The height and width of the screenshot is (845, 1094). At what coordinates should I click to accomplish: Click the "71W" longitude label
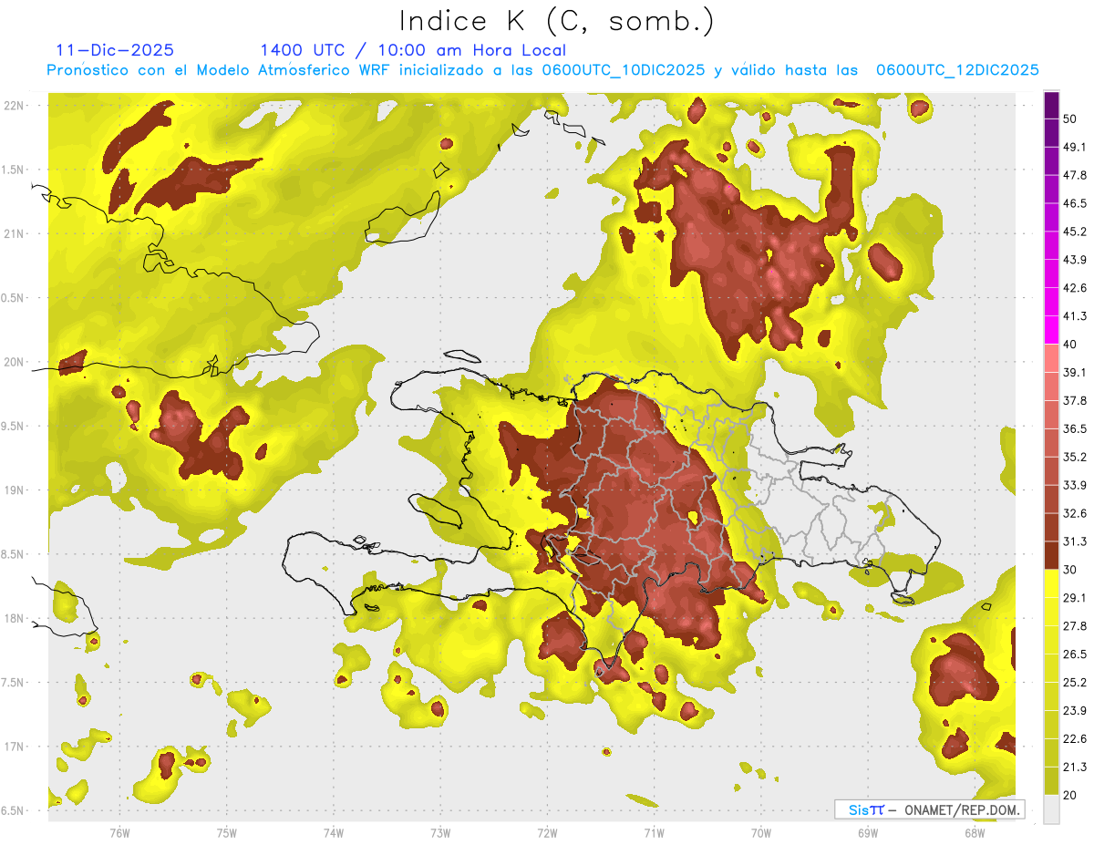[654, 833]
